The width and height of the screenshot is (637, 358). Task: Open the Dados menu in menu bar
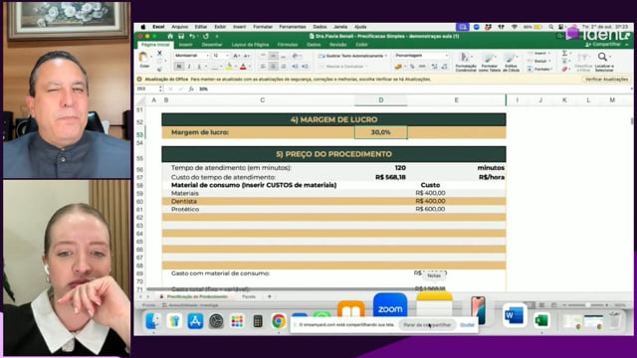point(319,27)
